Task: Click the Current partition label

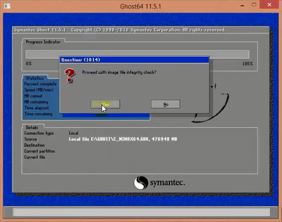Action: 39,151
